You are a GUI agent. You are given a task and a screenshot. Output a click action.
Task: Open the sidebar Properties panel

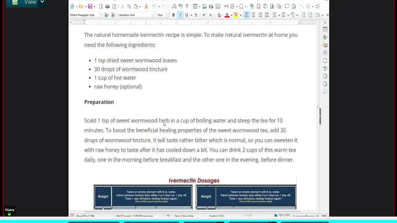(x=325, y=29)
